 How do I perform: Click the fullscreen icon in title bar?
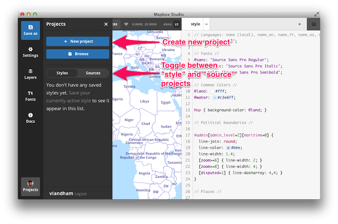[316, 15]
